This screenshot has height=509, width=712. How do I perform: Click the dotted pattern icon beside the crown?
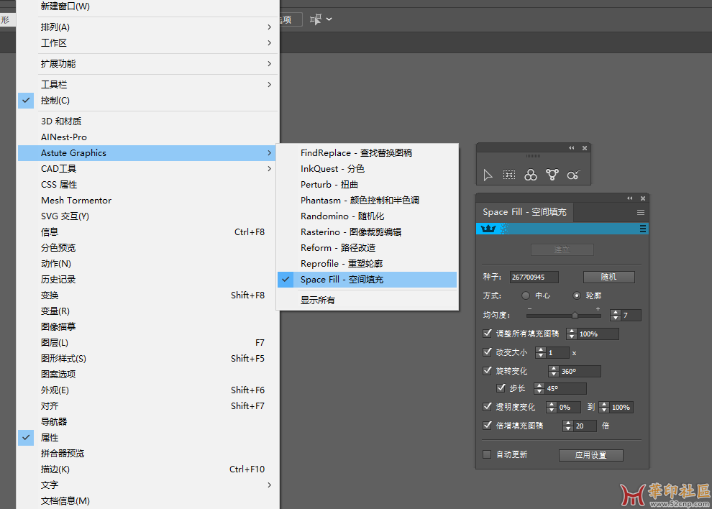pyautogui.click(x=504, y=229)
